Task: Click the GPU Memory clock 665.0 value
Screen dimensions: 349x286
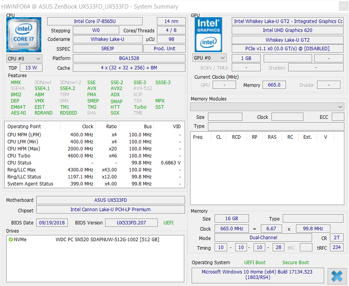Action: tap(274, 85)
